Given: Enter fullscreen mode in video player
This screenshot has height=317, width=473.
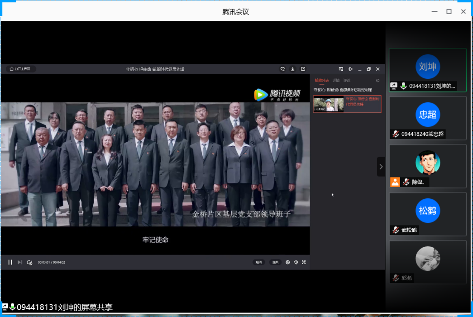Looking at the screenshot, I should [x=304, y=262].
